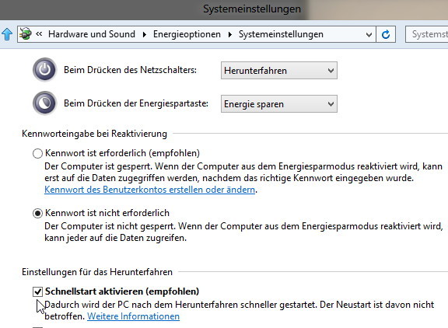Go to 'Hardware und Sound' breadcrumb

click(92, 34)
